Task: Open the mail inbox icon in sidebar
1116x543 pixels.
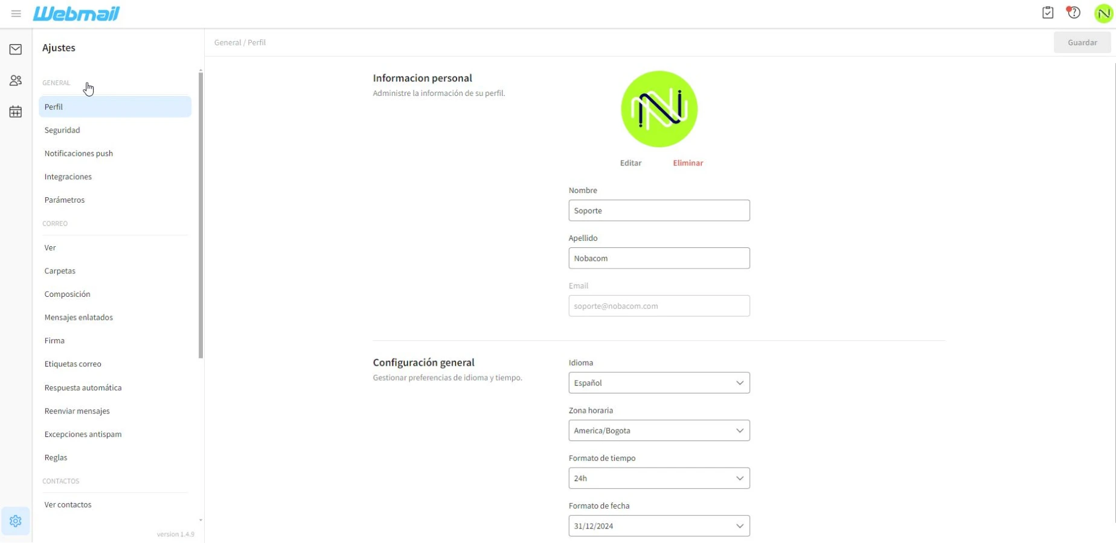Action: [x=16, y=49]
